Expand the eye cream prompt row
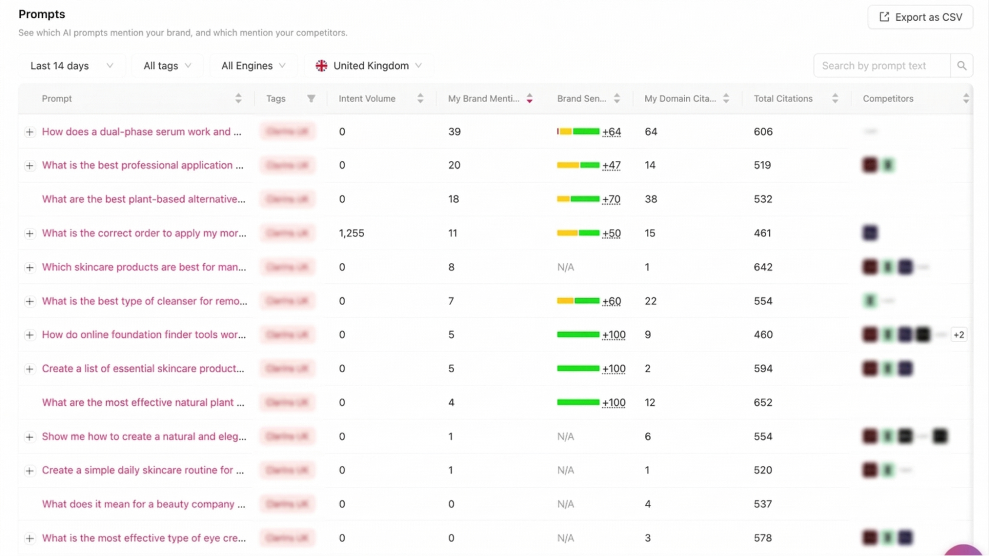Viewport: 989px width, 556px height. (30, 538)
